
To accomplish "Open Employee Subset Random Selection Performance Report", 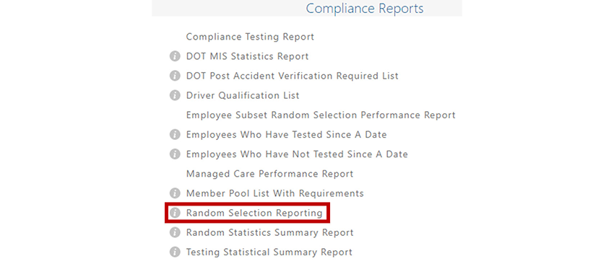I will [x=321, y=115].
